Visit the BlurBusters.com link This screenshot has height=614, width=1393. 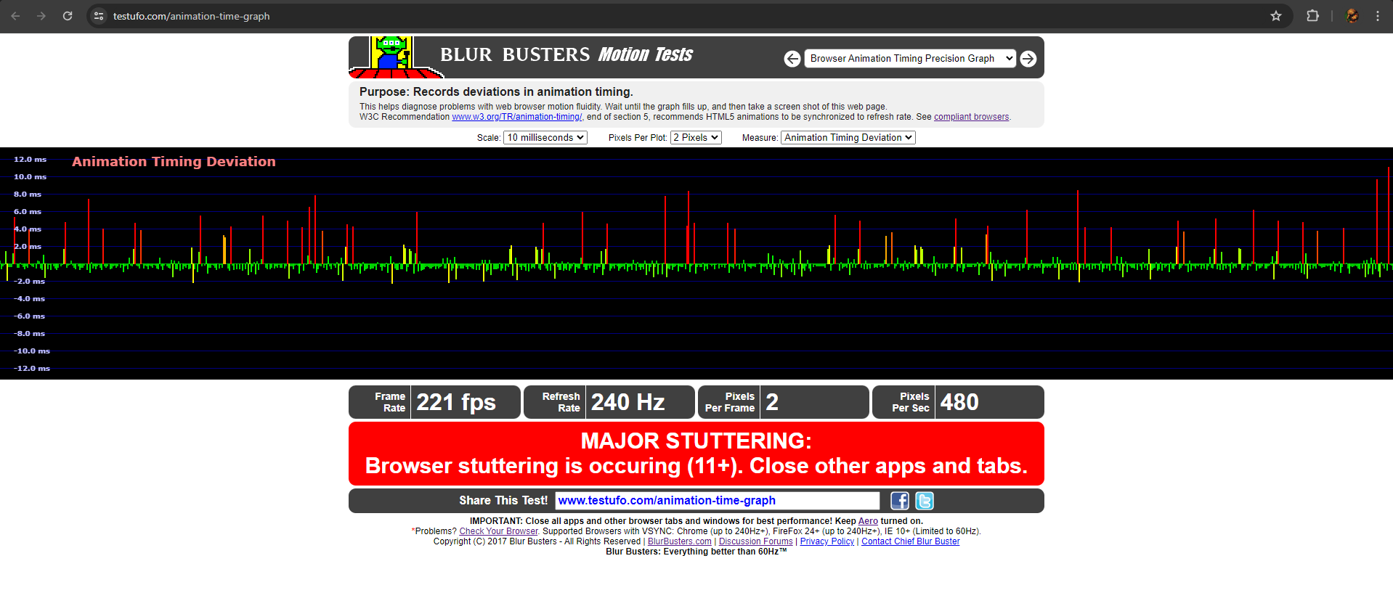680,541
